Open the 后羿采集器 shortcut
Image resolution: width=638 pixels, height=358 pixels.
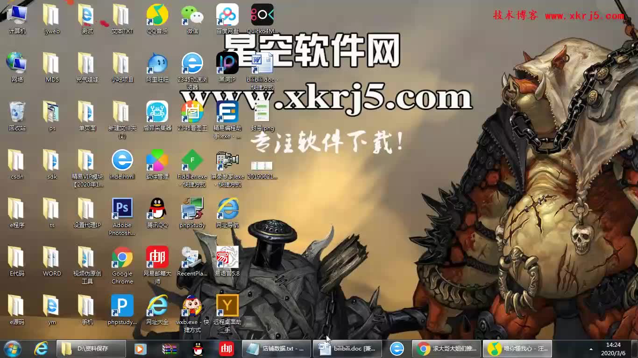157,116
